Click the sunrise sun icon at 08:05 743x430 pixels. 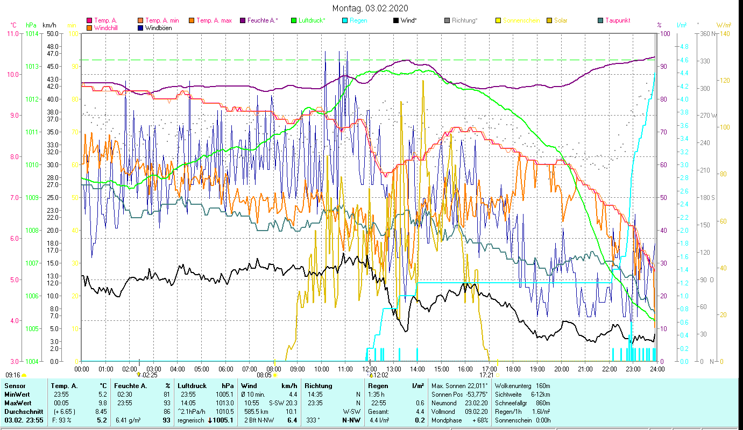(275, 376)
